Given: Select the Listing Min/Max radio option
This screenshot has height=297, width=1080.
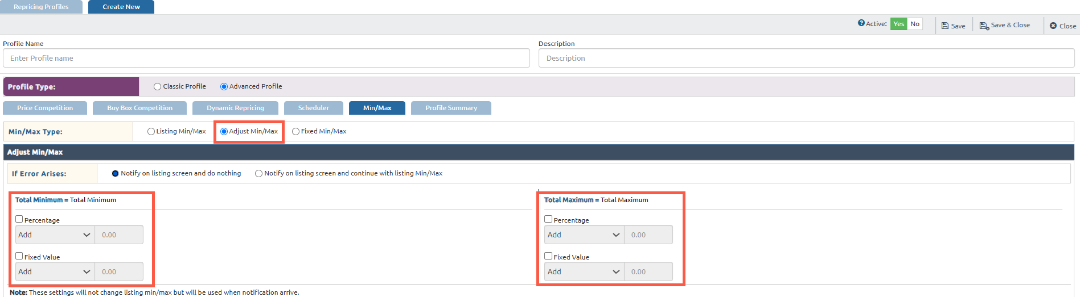Looking at the screenshot, I should [x=151, y=132].
